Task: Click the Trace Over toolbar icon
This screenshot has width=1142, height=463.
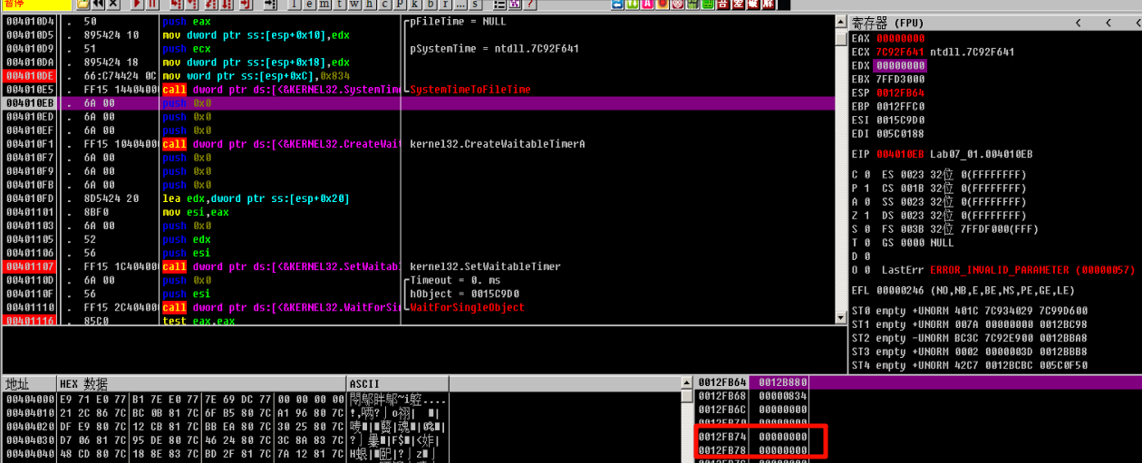Action: click(227, 5)
